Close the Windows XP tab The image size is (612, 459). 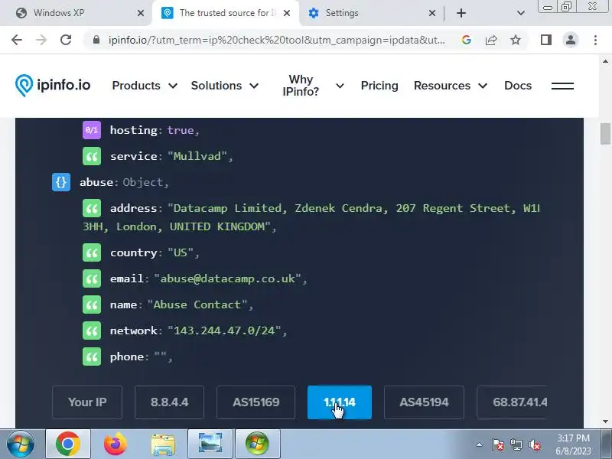pyautogui.click(x=141, y=13)
